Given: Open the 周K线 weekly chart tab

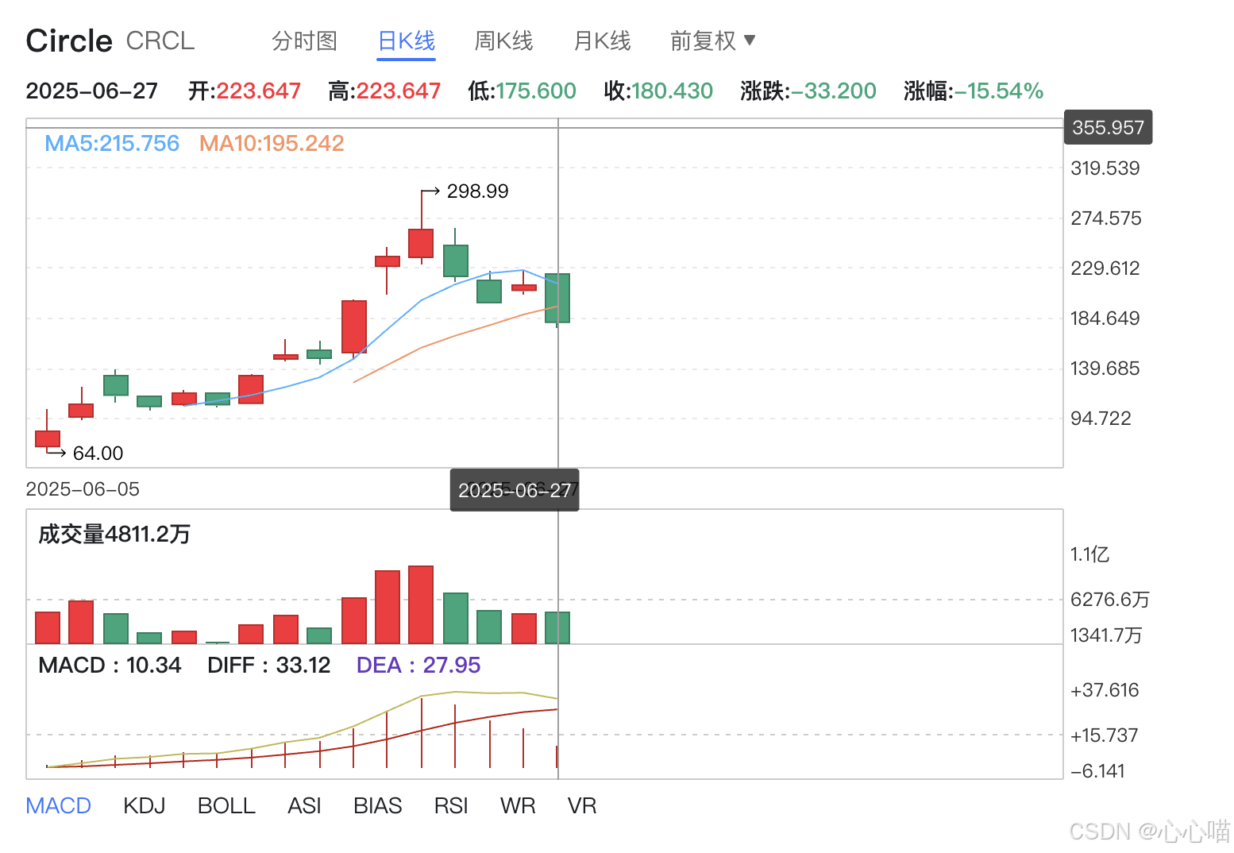Looking at the screenshot, I should point(503,41).
